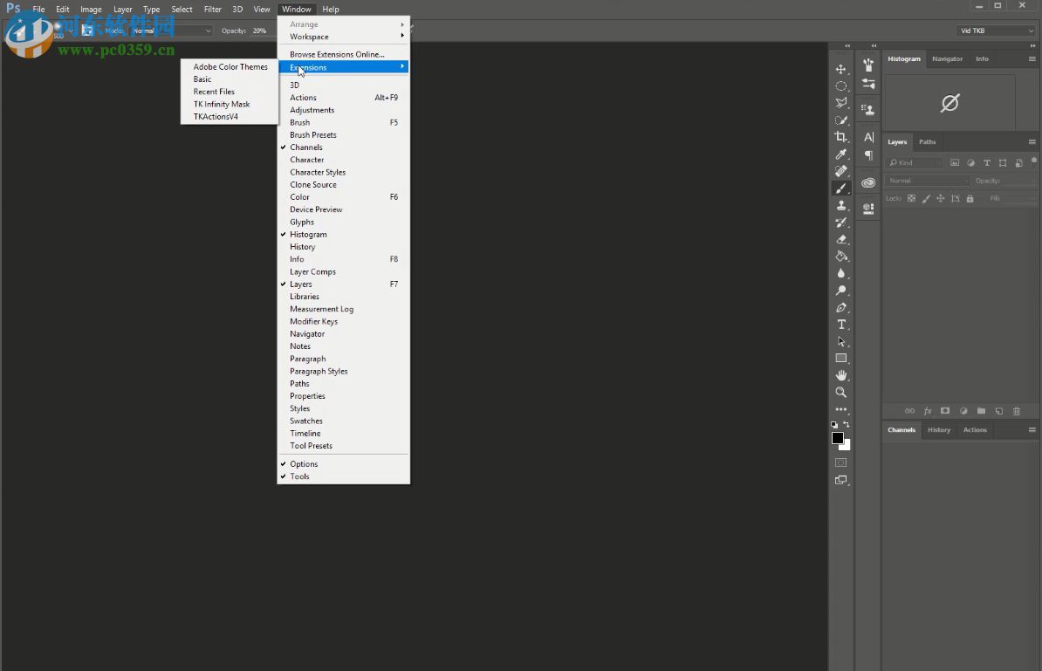Swap foreground and background colors icon
The width and height of the screenshot is (1042, 671).
point(847,425)
